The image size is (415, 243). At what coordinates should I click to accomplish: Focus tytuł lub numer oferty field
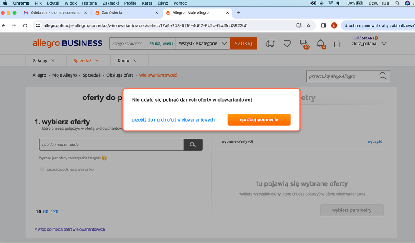pos(111,144)
